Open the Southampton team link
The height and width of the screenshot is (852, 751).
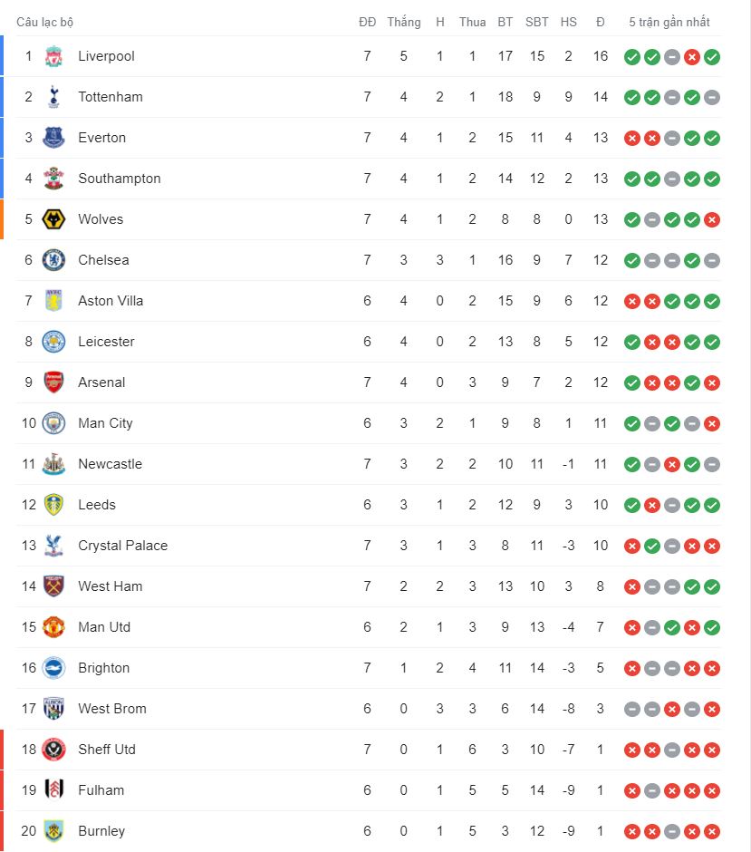point(119,179)
